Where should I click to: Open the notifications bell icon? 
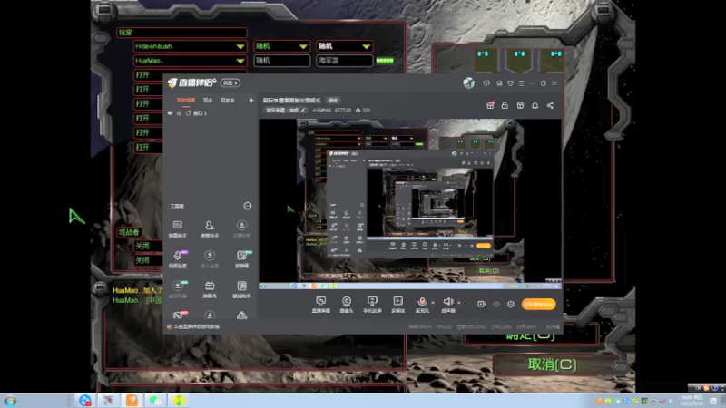(x=535, y=105)
